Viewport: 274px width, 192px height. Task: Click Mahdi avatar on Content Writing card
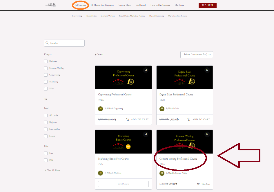point(162,173)
